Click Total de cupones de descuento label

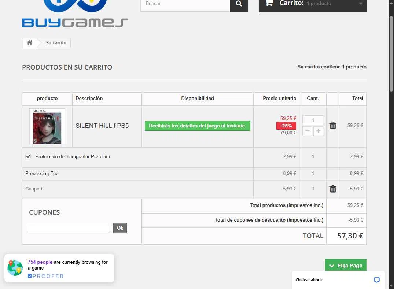coord(269,220)
